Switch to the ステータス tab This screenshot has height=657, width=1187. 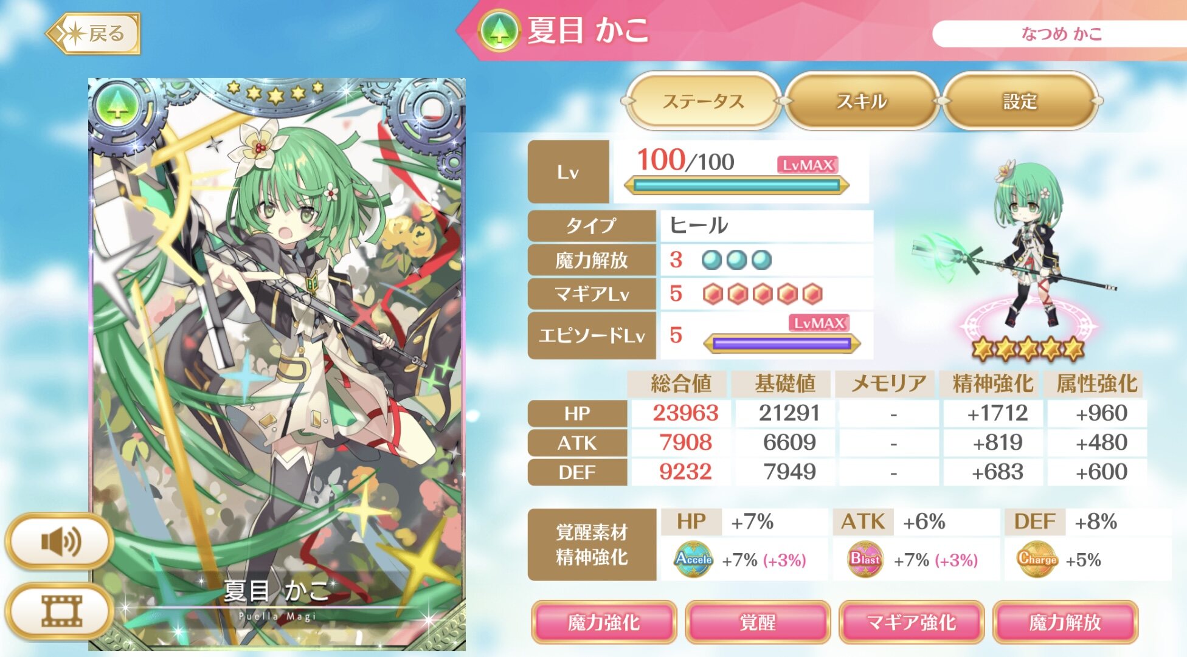[x=703, y=101]
